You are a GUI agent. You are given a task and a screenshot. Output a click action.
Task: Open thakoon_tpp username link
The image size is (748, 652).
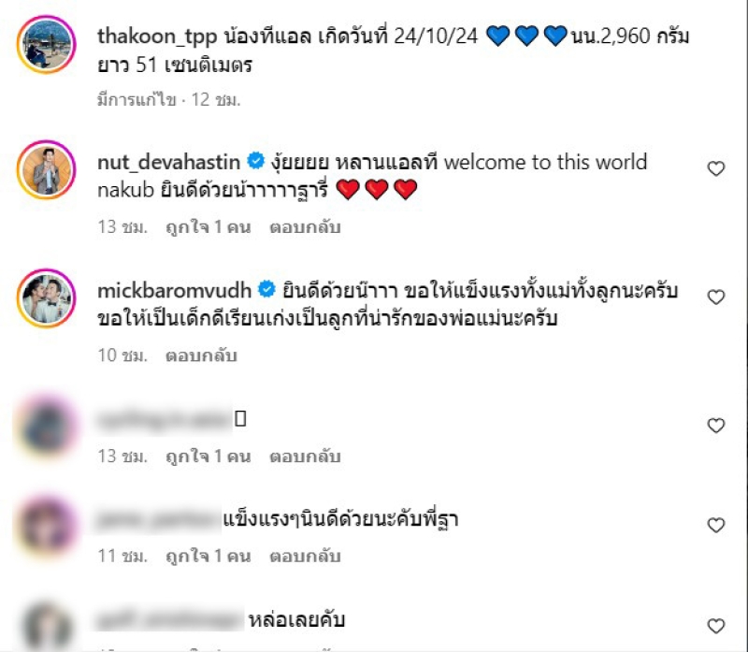pos(157,36)
